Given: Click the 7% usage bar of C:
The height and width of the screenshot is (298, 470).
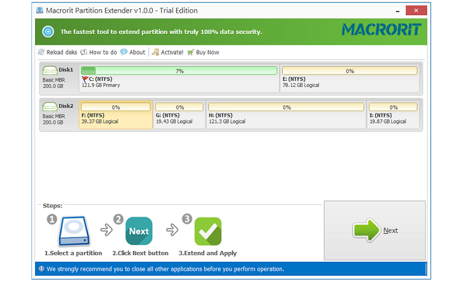Looking at the screenshot, I should click(179, 71).
